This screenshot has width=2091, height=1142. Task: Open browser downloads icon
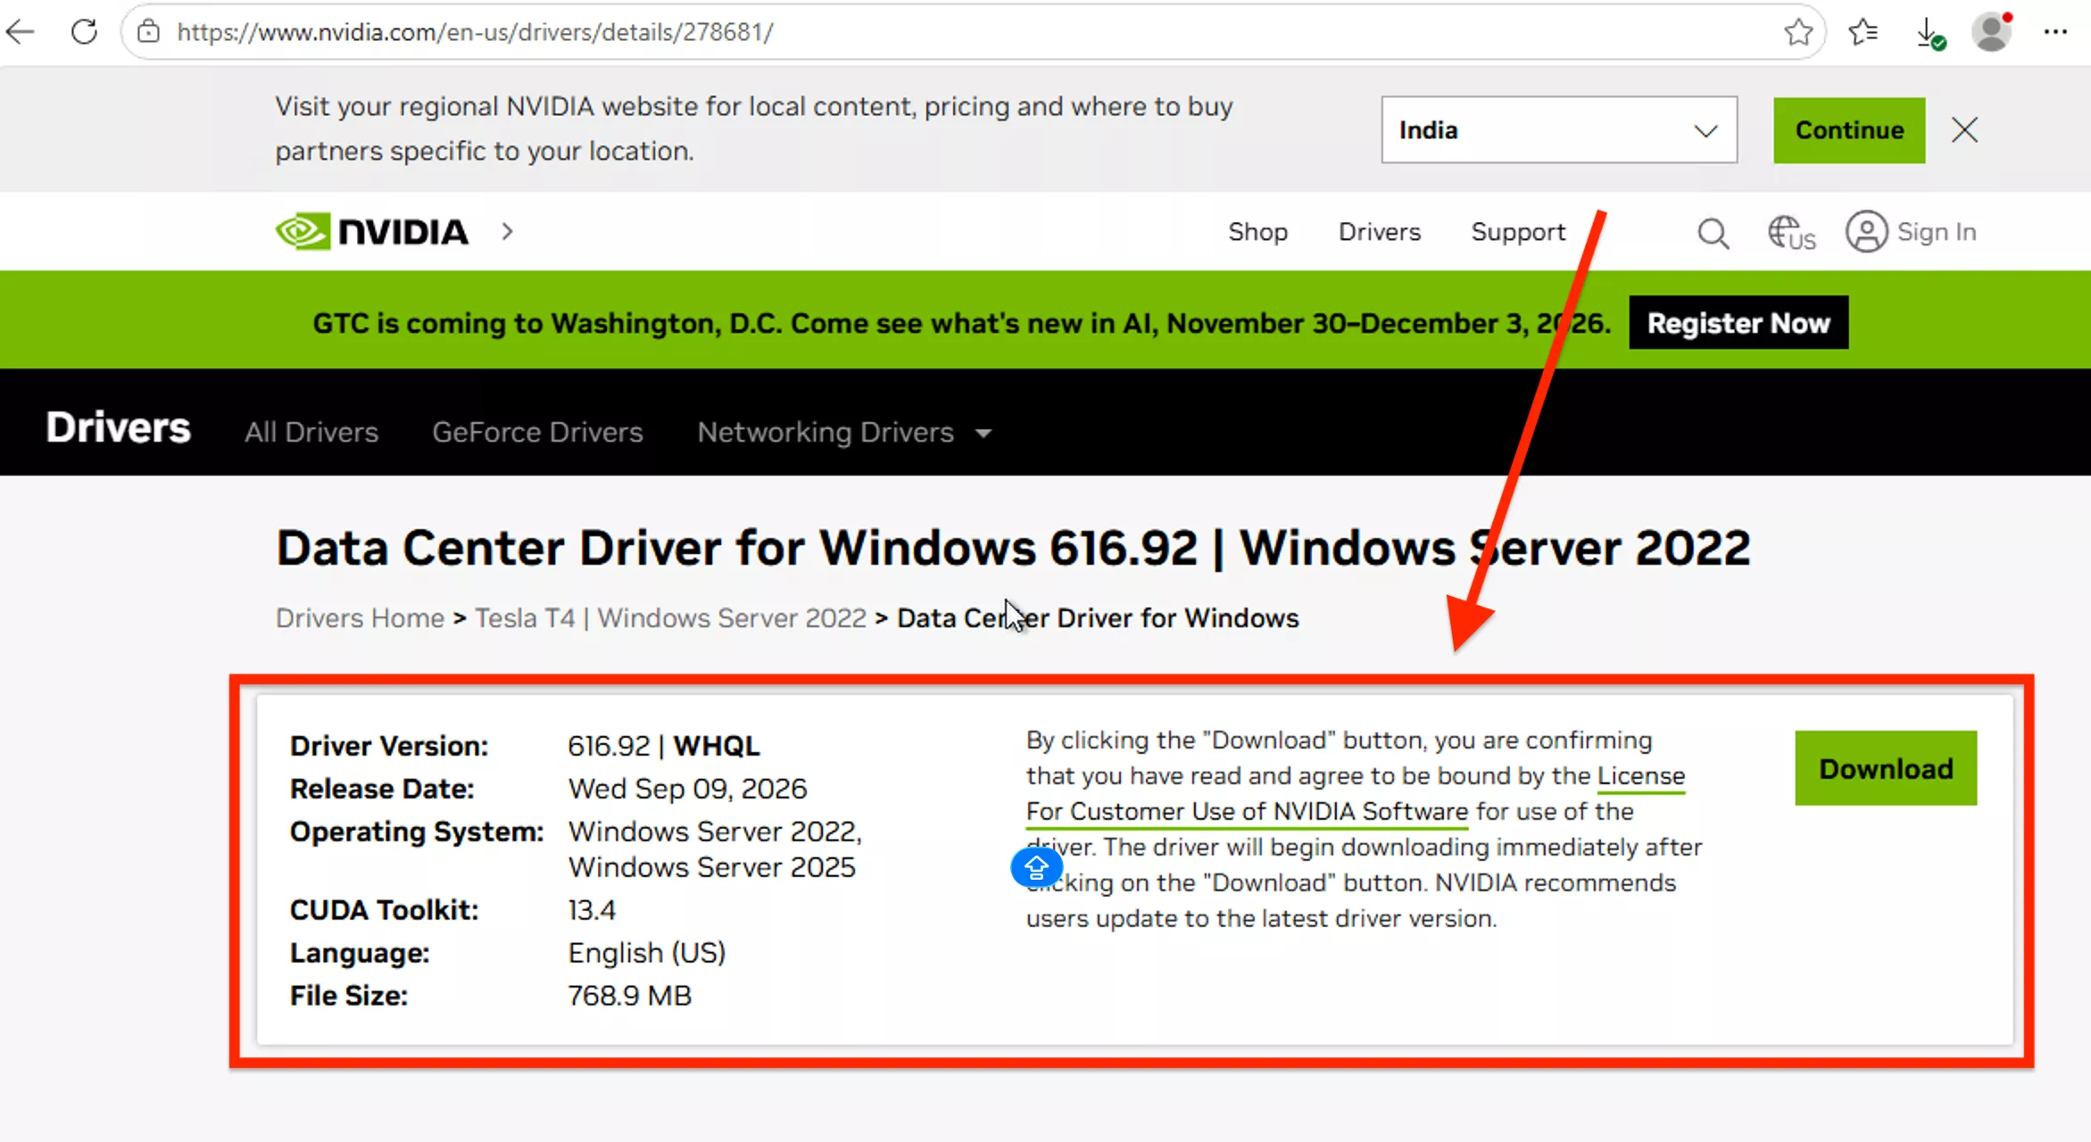[x=1929, y=33]
